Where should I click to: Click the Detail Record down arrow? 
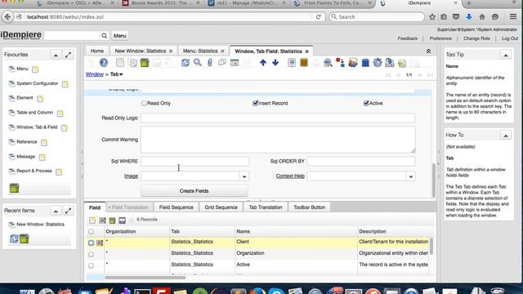pyautogui.click(x=275, y=62)
